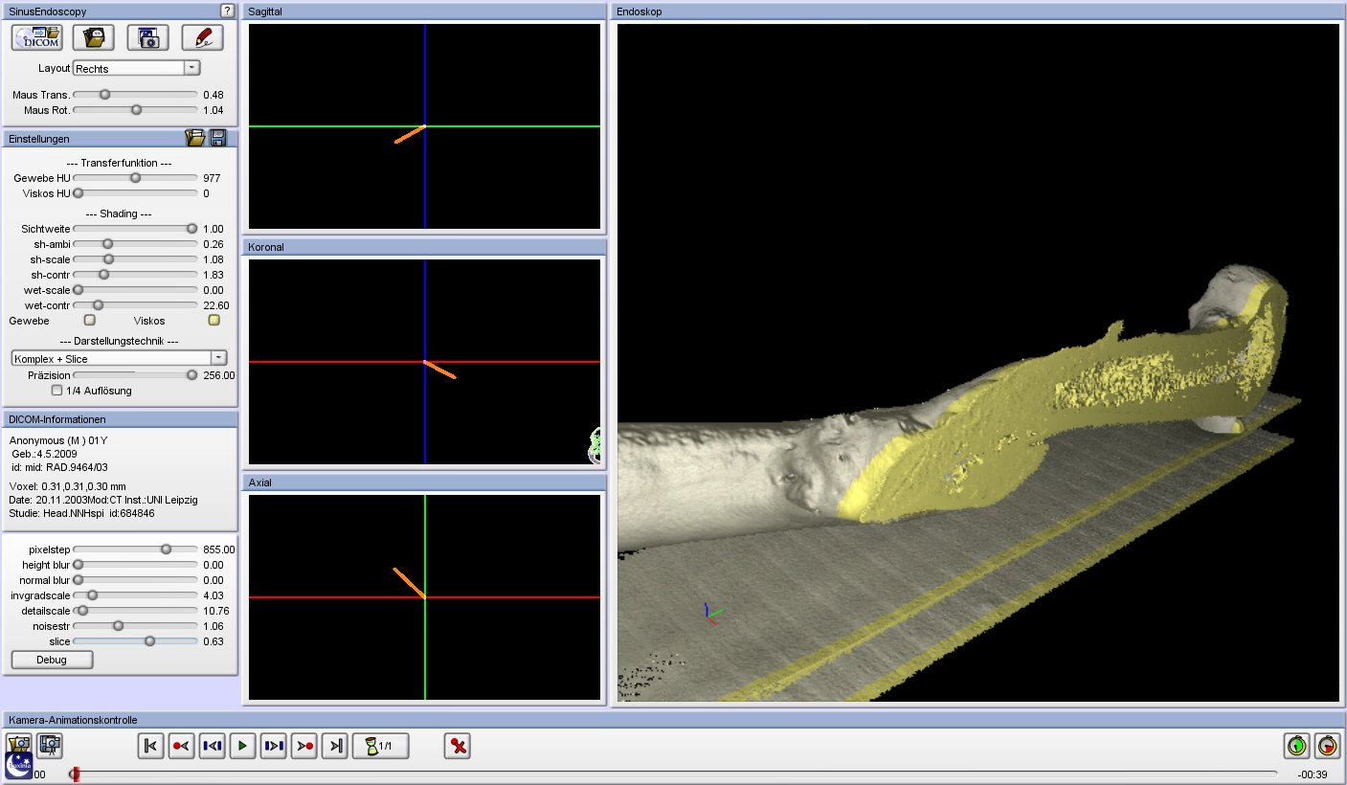Click the hourglass 1/1 speed button

coord(380,746)
